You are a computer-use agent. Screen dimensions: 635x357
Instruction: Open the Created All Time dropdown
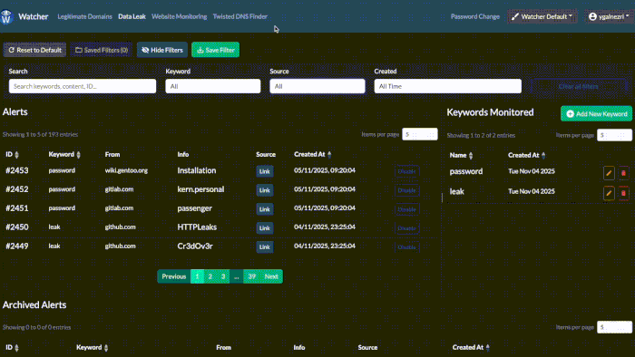[x=447, y=86]
